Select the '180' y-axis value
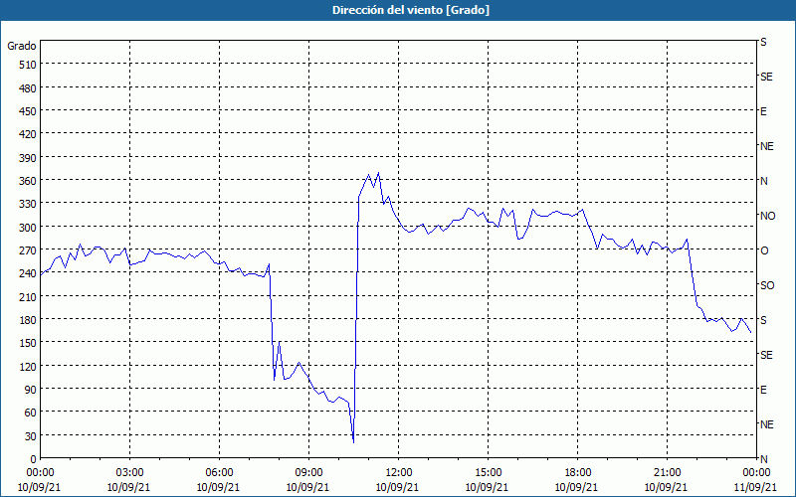Image resolution: width=796 pixels, height=497 pixels. pyautogui.click(x=28, y=320)
